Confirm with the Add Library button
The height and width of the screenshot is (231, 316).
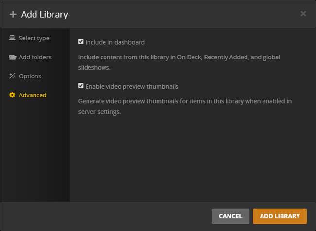coord(280,216)
